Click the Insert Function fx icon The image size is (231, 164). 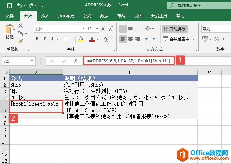tap(76, 61)
